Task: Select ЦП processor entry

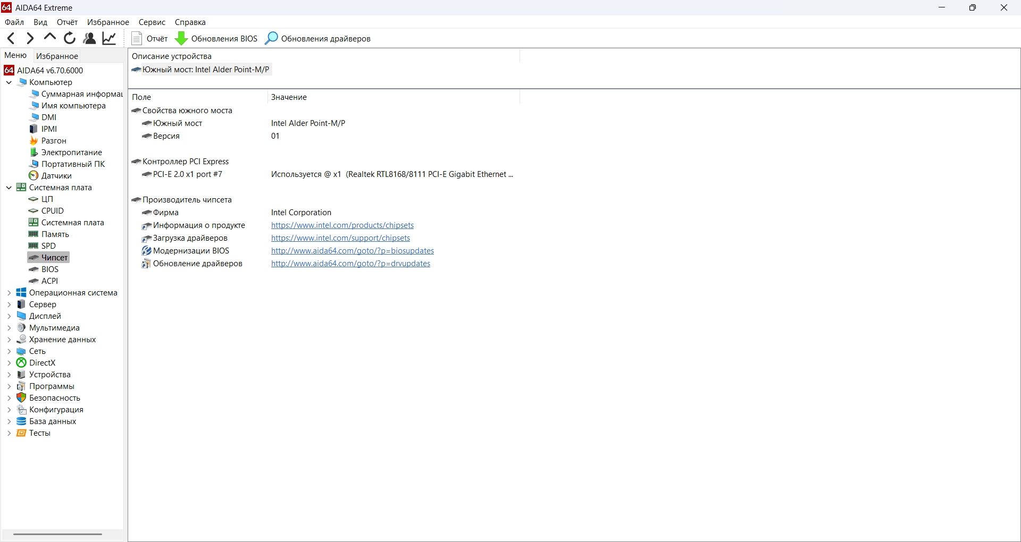Action: tap(41, 199)
